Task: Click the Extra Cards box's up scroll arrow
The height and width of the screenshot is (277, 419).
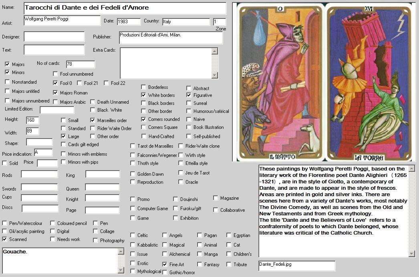Action: [215, 51]
